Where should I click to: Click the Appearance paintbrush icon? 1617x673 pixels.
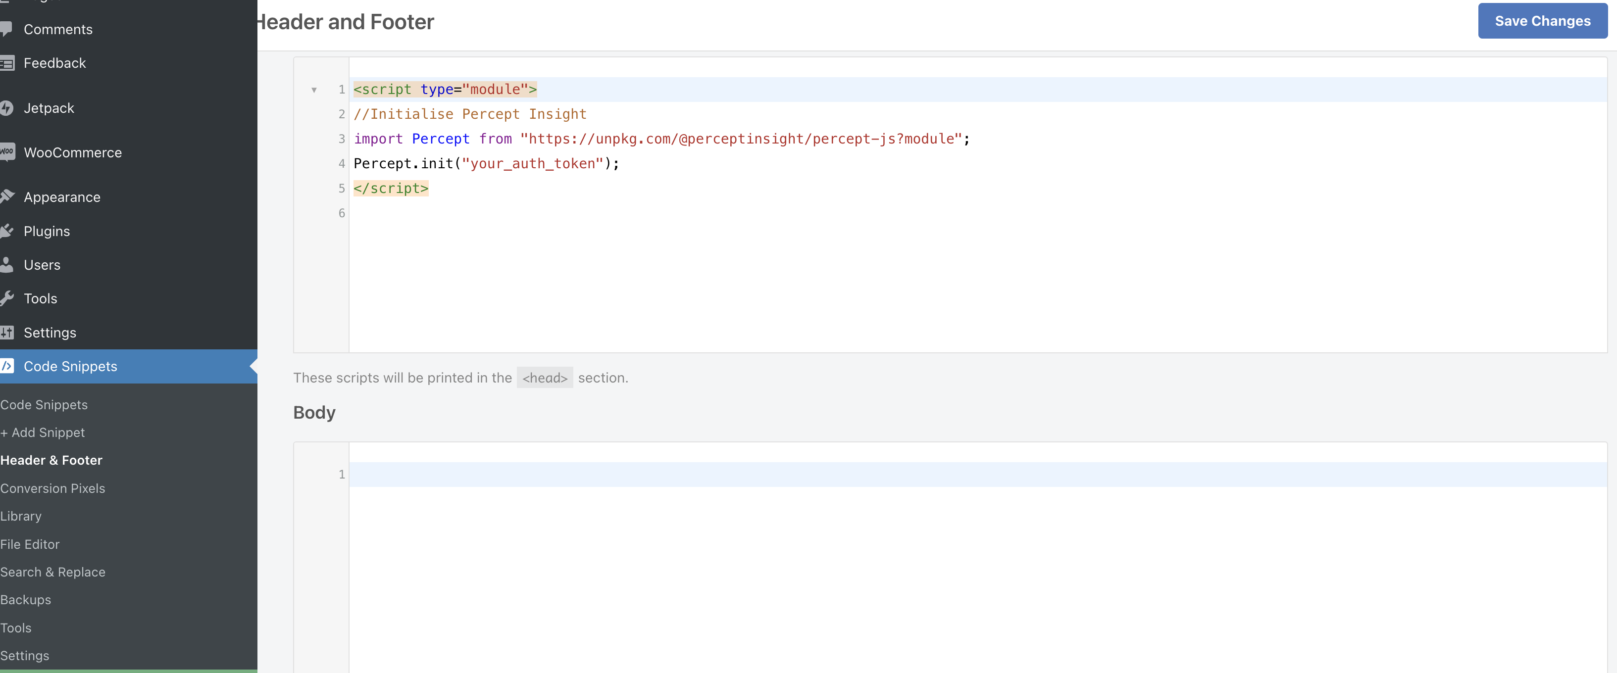7,196
